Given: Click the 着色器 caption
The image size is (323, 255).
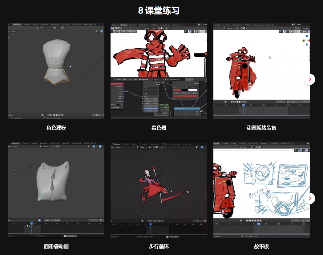Looking at the screenshot, I should point(159,128).
